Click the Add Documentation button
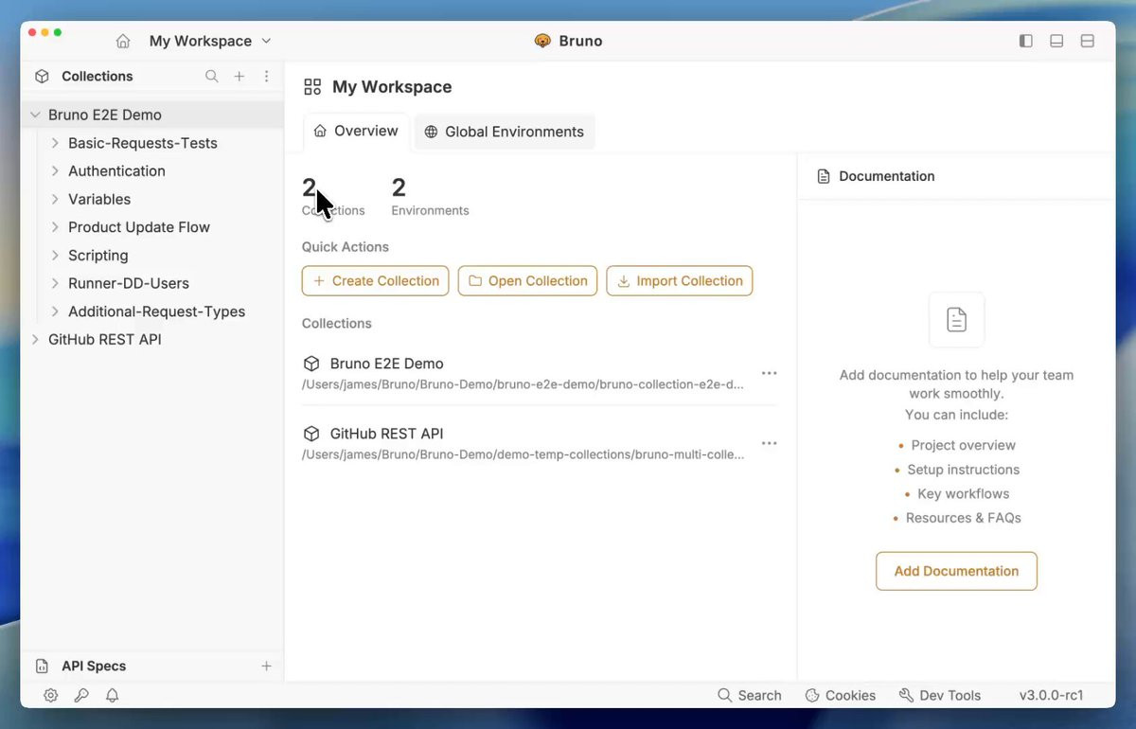1136x729 pixels. click(956, 571)
